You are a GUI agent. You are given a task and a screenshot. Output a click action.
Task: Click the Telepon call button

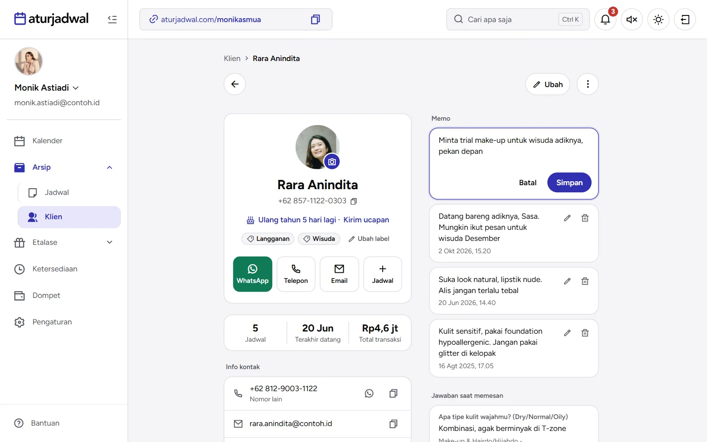click(296, 274)
